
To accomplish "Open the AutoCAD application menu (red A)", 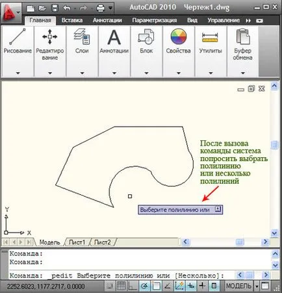I will (x=11, y=12).
